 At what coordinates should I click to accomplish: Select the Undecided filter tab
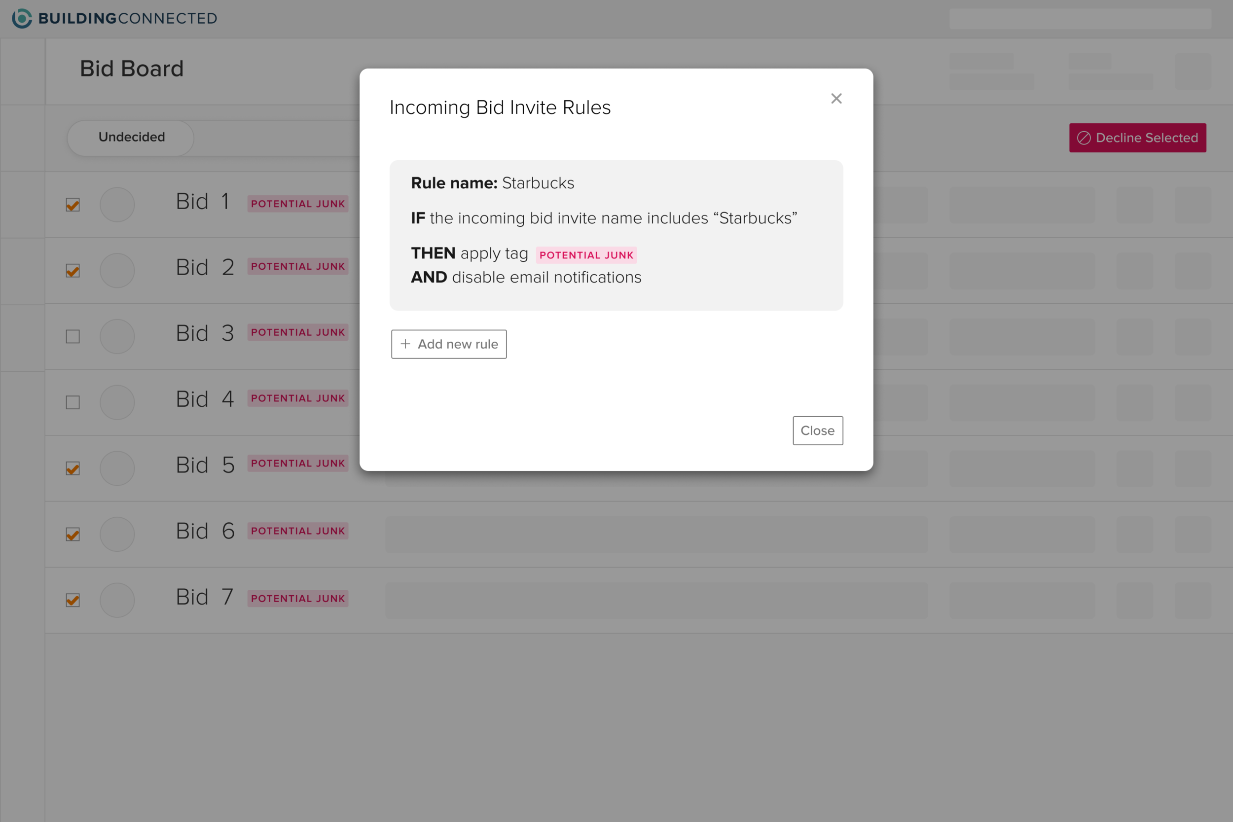coord(131,138)
